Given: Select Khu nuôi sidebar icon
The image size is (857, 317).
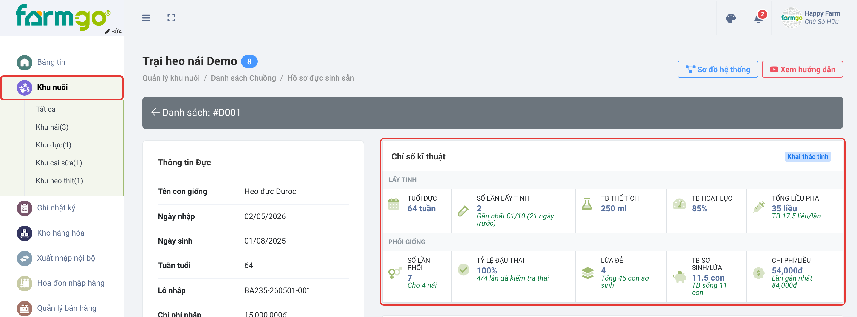Looking at the screenshot, I should tap(25, 88).
